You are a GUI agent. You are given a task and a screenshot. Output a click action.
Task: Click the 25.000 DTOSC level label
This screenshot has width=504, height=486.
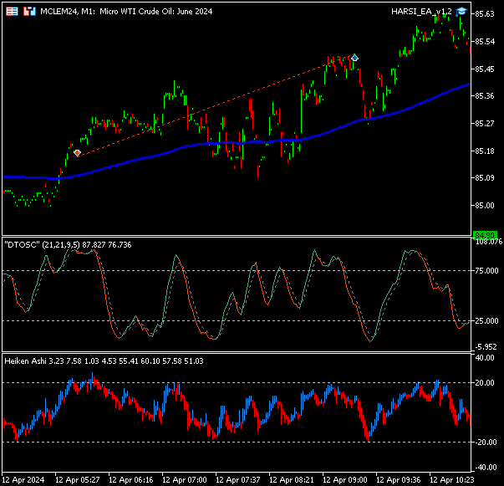pos(486,321)
